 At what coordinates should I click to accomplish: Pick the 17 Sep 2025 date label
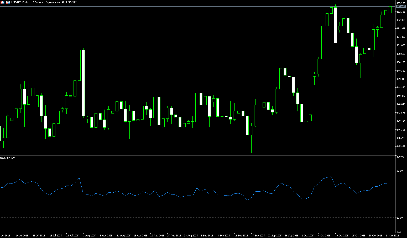tap(258, 236)
